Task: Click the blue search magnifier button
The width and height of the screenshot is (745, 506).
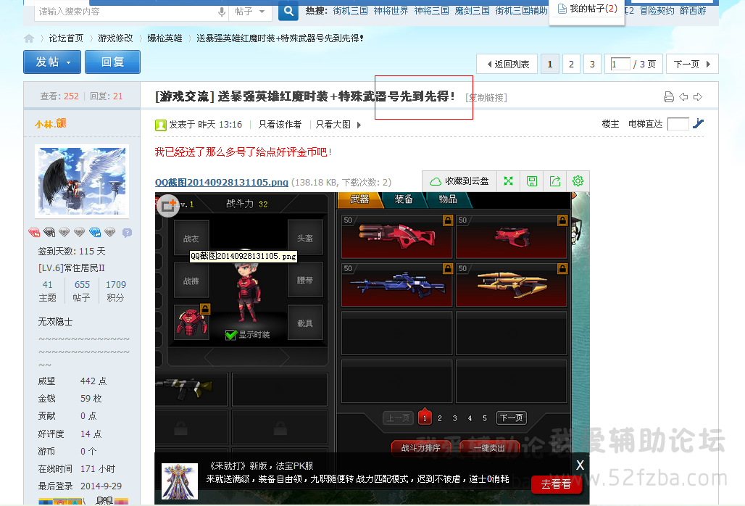Action: [x=288, y=10]
